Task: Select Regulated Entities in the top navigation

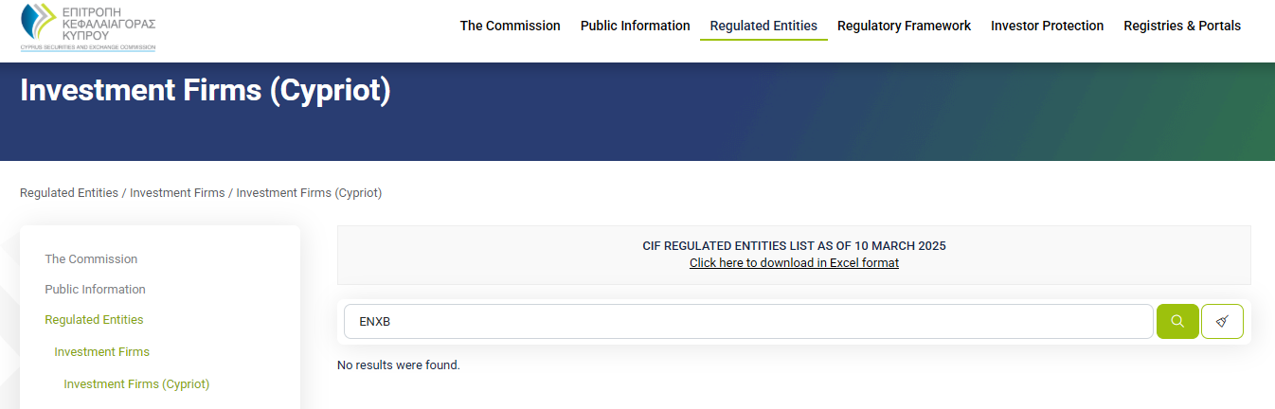Action: pyautogui.click(x=763, y=26)
